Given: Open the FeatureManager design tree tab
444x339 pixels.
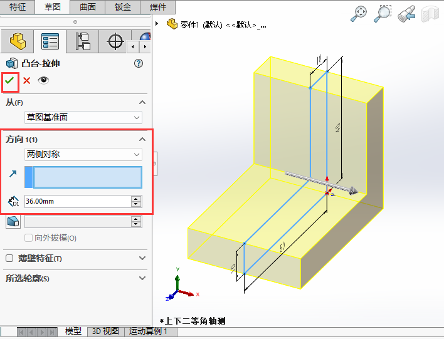Looking at the screenshot, I should tap(18, 41).
